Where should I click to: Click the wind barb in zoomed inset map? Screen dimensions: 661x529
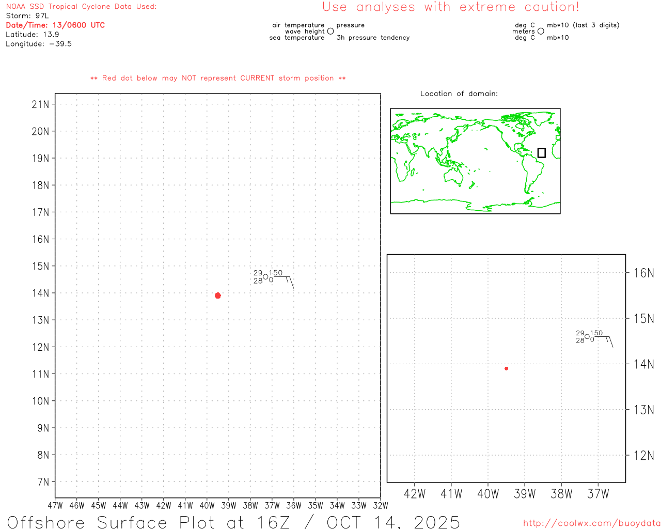(x=604, y=341)
